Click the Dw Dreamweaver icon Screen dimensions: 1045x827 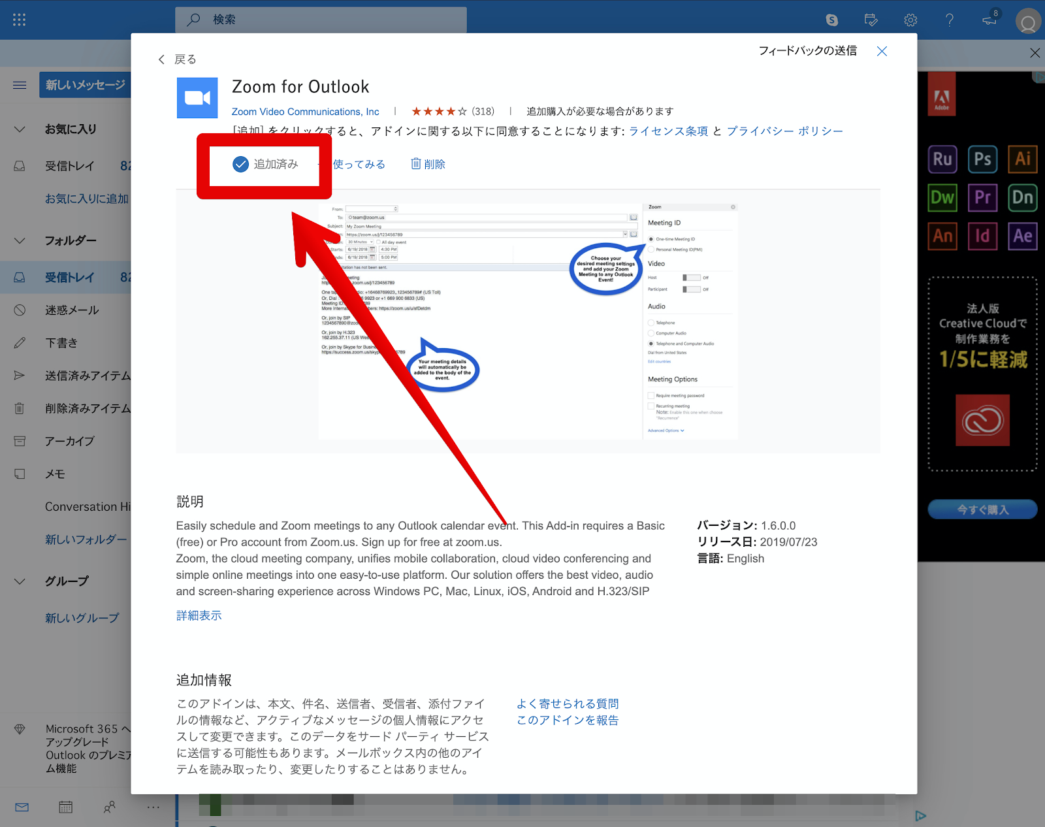click(942, 198)
